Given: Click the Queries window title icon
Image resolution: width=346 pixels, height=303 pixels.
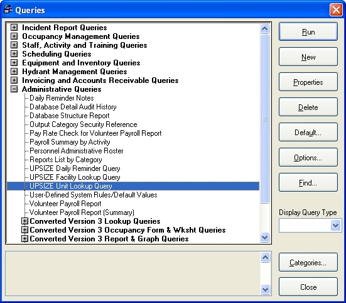Looking at the screenshot, I should point(8,10).
